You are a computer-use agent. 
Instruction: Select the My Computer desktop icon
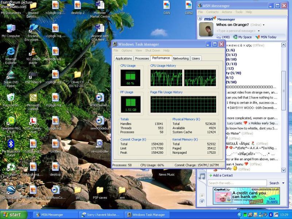[x=11, y=31]
